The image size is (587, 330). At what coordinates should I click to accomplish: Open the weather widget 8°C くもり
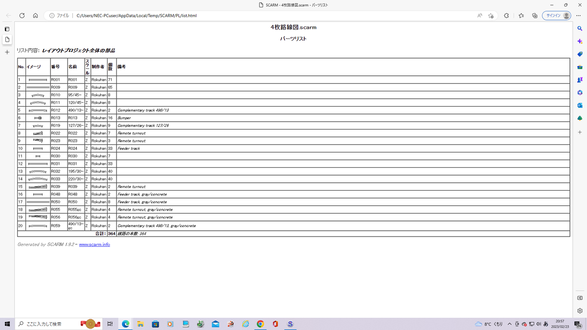489,324
